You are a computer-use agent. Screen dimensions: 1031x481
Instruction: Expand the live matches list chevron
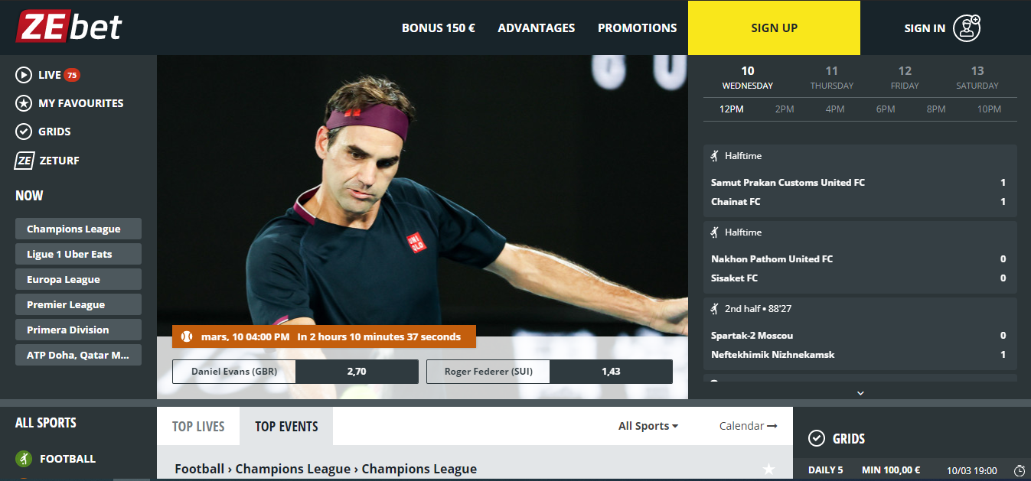tap(860, 393)
